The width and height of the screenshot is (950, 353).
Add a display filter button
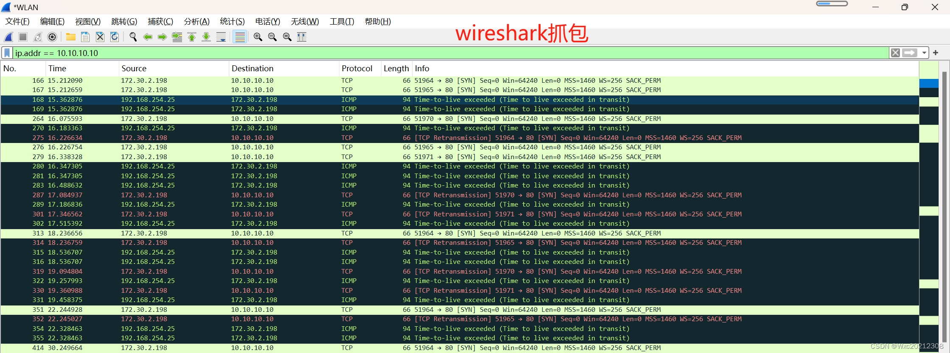coord(936,53)
